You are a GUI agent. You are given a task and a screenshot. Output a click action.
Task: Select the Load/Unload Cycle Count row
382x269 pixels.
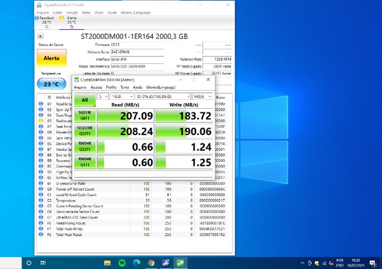(x=132, y=194)
